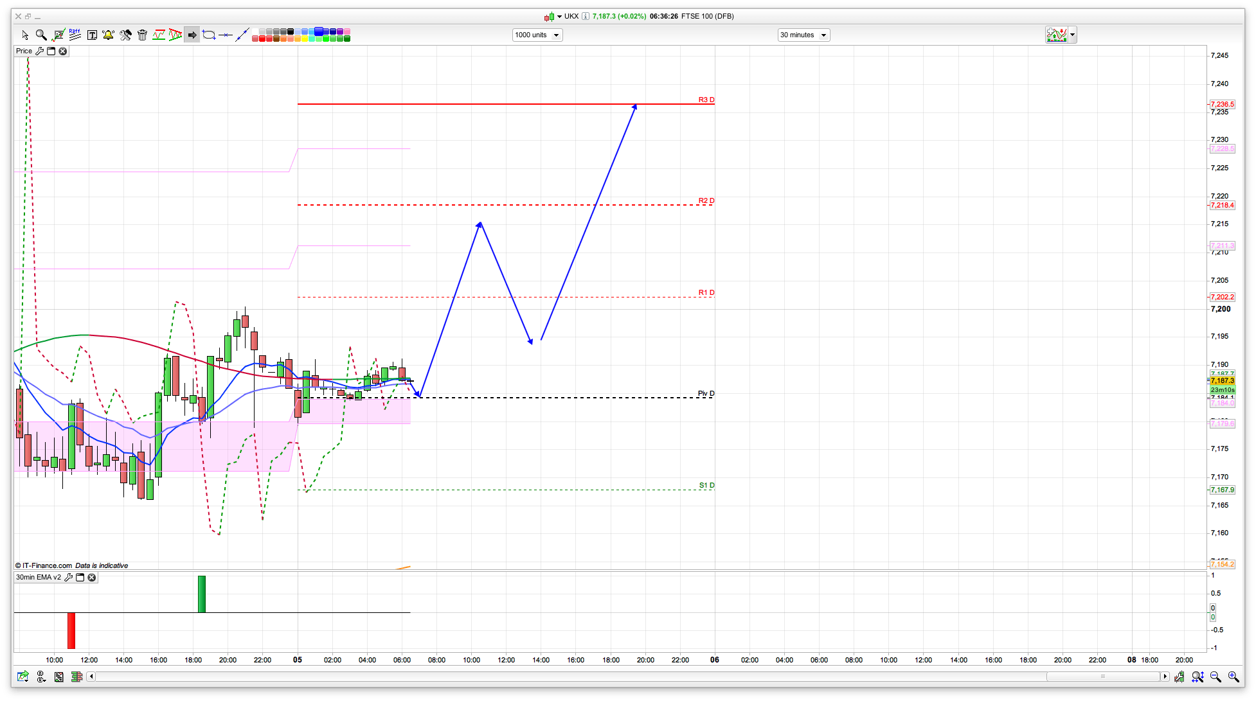Viewport: 1256px width, 701px height.
Task: Click the alert bell icon
Action: pyautogui.click(x=108, y=35)
